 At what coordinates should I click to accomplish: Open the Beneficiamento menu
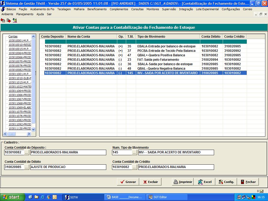97,9
